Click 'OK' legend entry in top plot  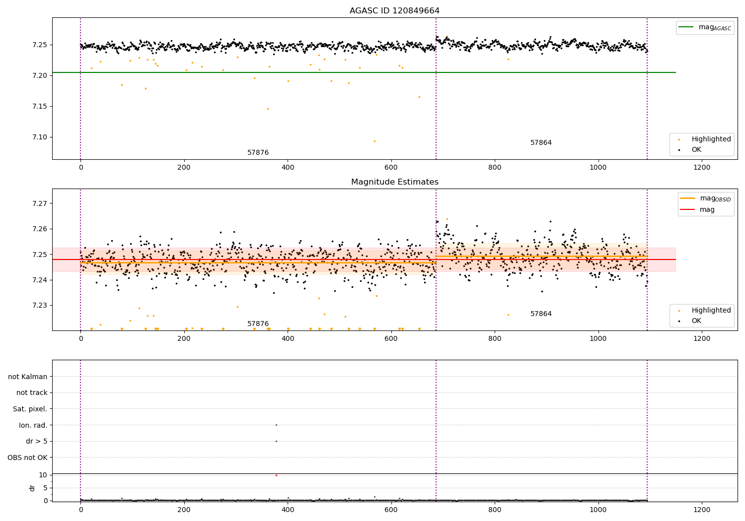(x=696, y=149)
